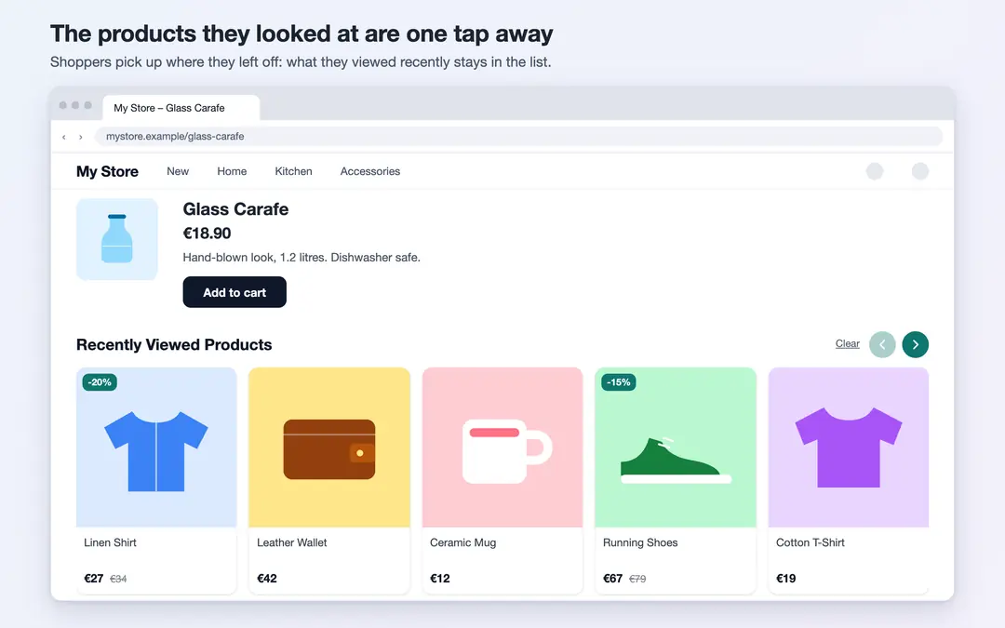
Task: Click the €79 struck-through price
Action: (x=637, y=579)
